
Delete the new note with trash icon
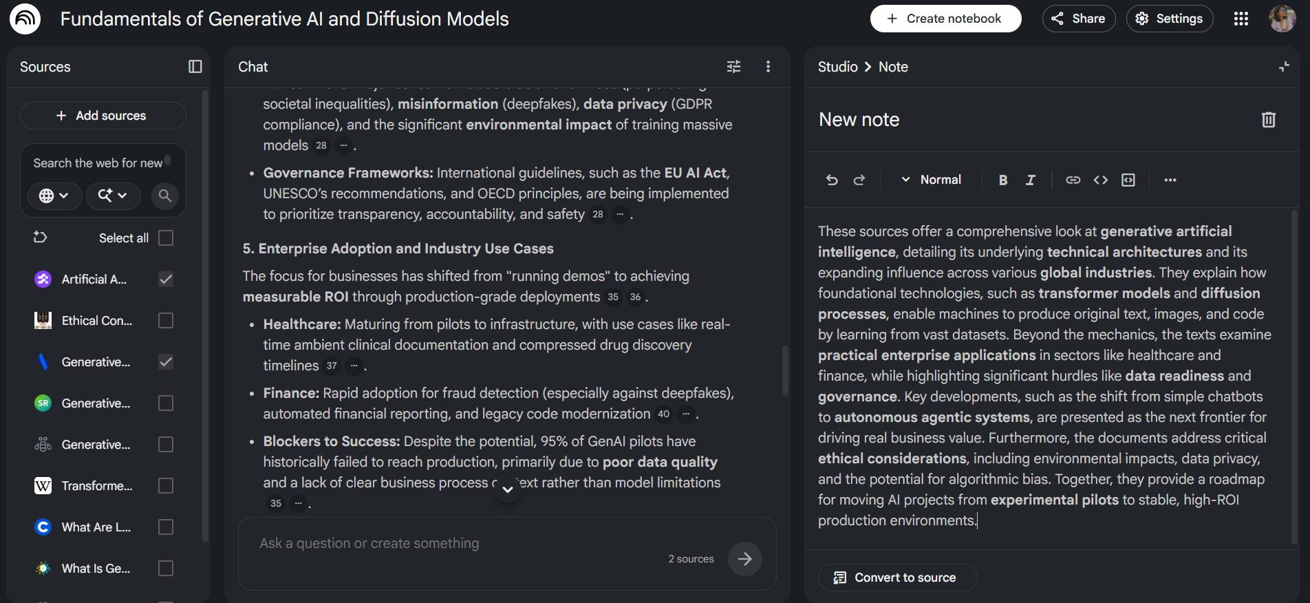click(x=1269, y=120)
